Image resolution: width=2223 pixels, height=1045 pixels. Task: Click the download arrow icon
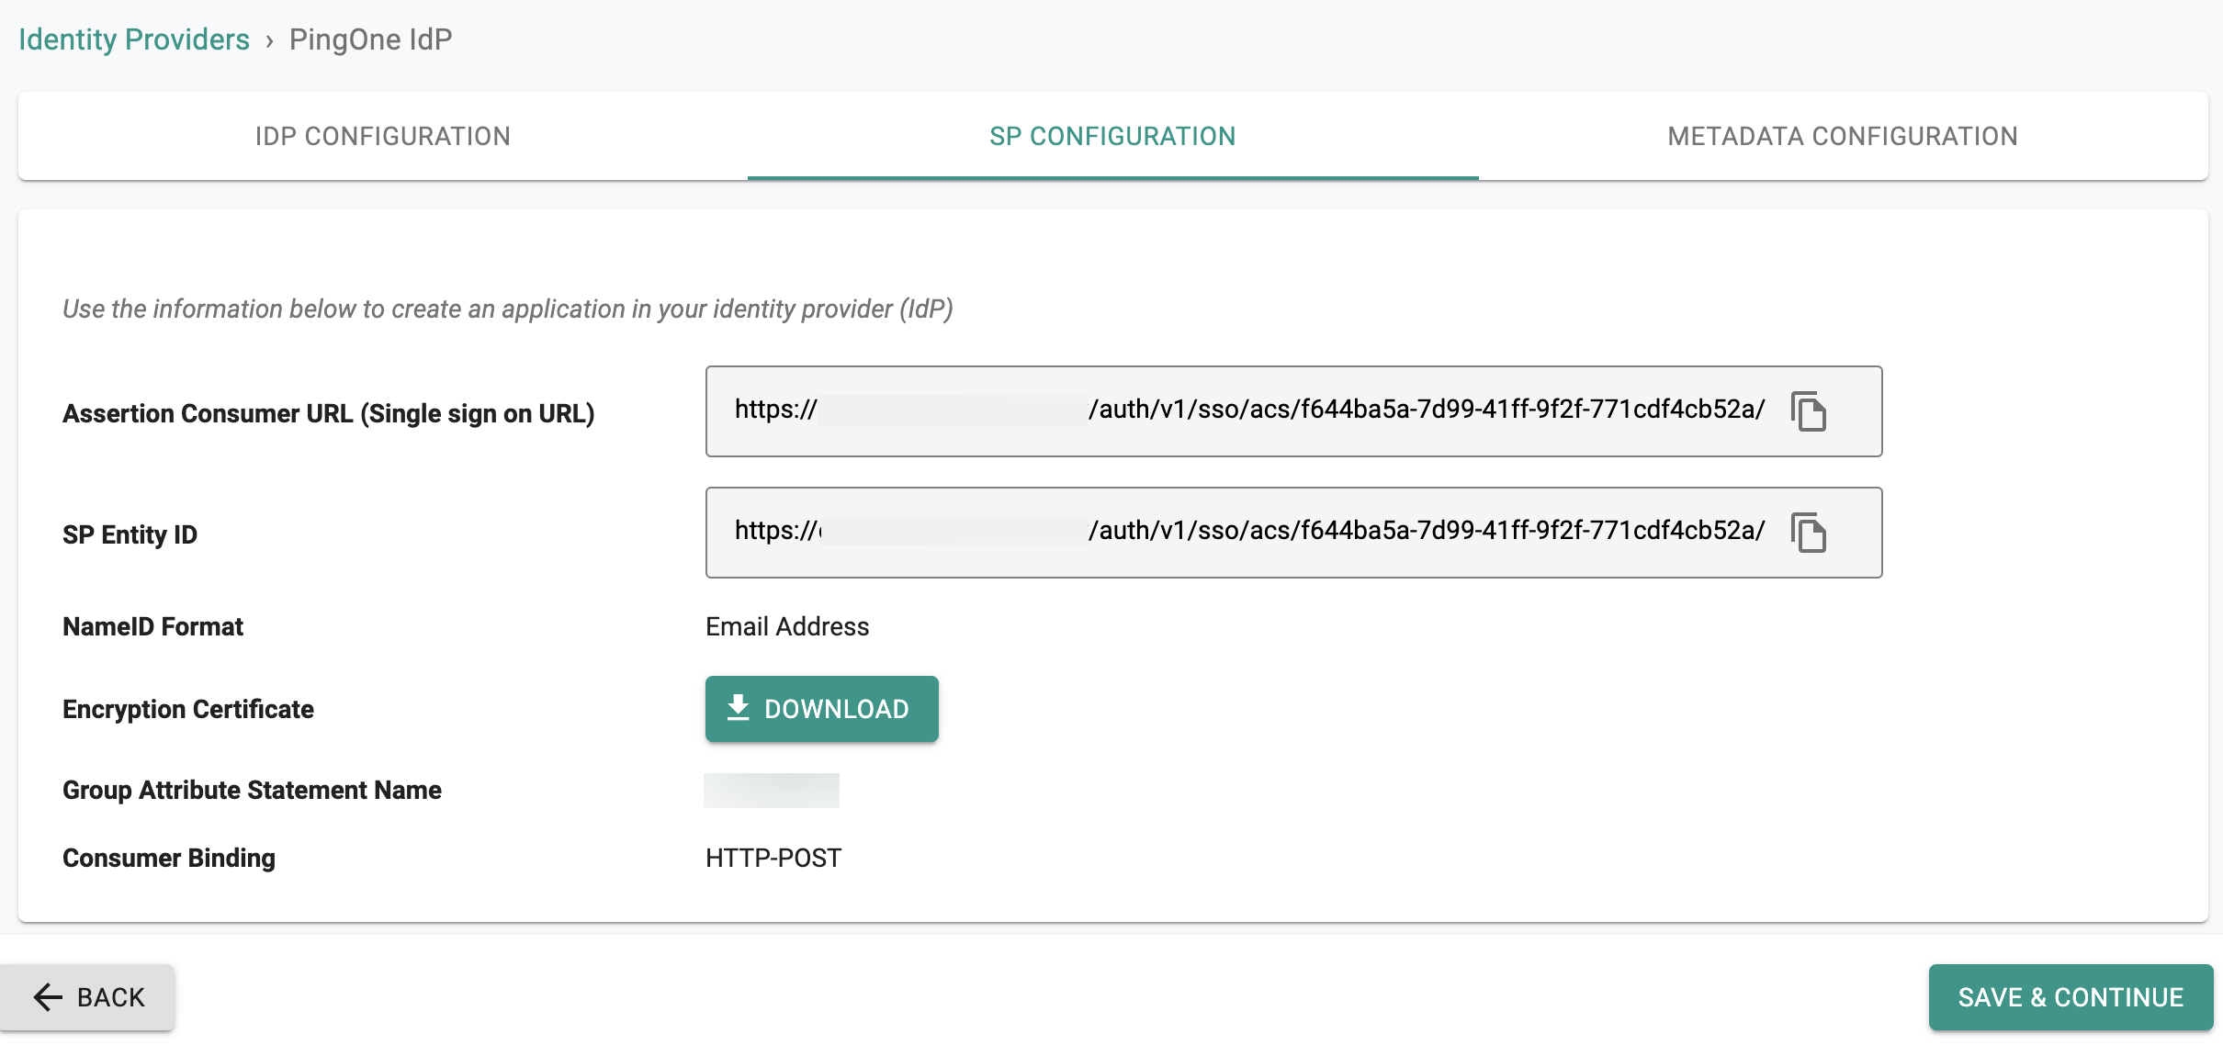[x=738, y=708]
